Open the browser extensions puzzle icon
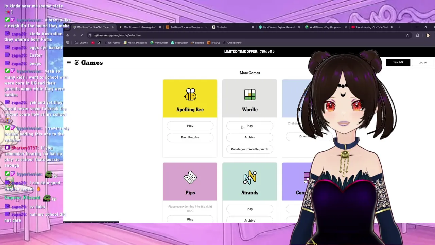Viewport: 435px width, 245px height. click(x=417, y=35)
